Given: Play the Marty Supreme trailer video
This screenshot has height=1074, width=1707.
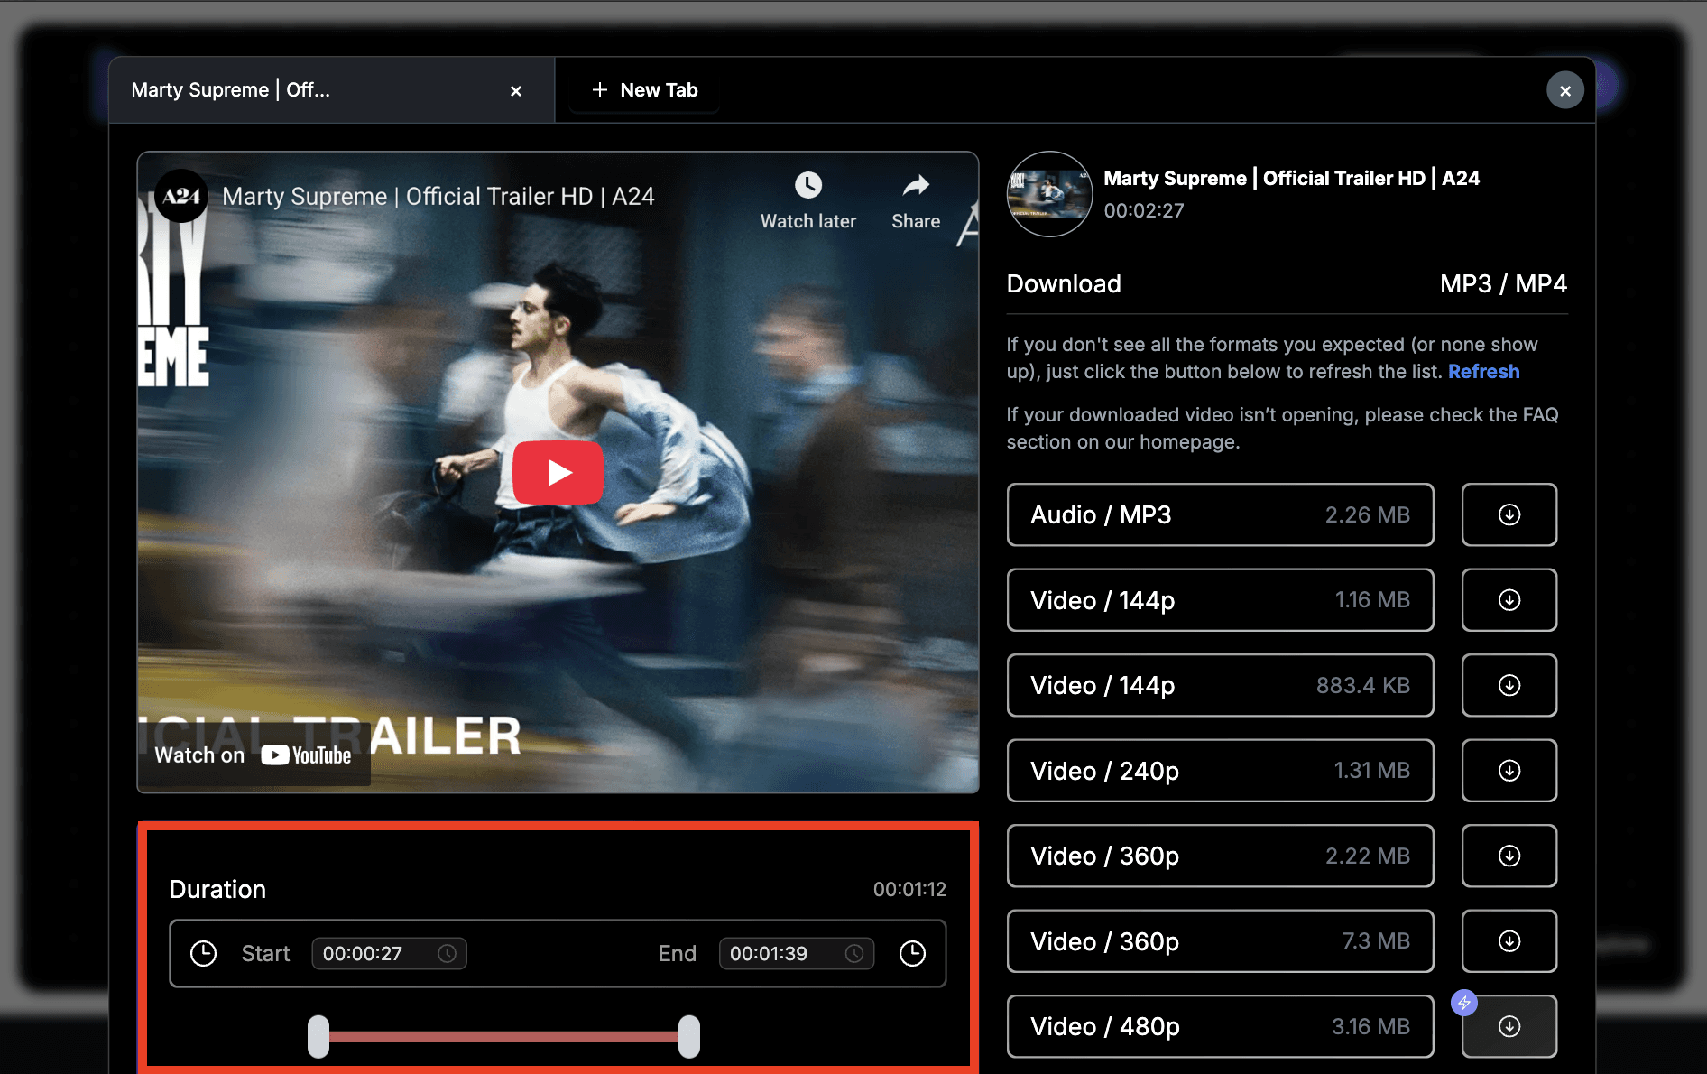Looking at the screenshot, I should click(x=558, y=472).
